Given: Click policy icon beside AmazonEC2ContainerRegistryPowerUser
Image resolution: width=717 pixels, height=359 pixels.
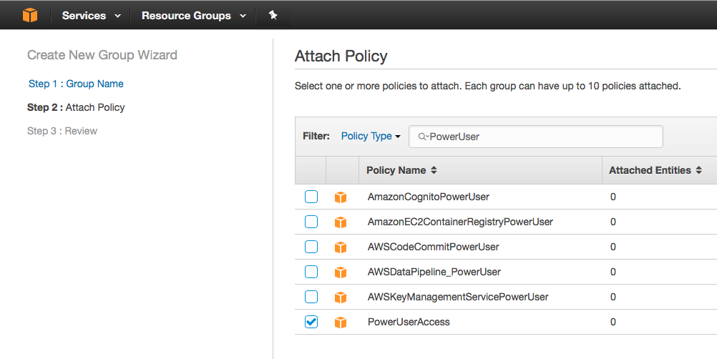Looking at the screenshot, I should pos(341,222).
